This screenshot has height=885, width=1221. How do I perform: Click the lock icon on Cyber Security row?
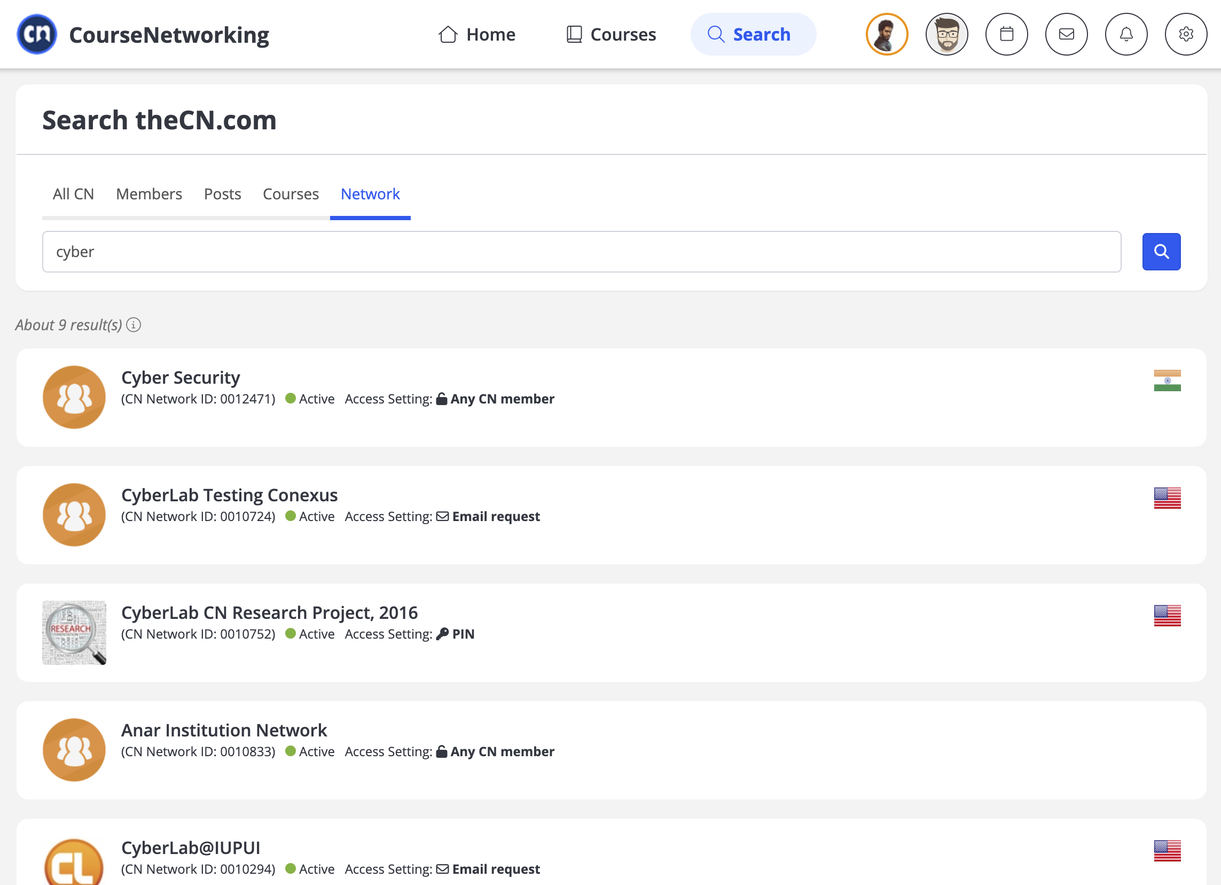click(x=442, y=399)
